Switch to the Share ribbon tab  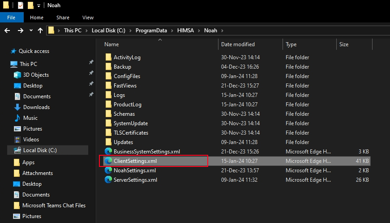click(x=63, y=17)
